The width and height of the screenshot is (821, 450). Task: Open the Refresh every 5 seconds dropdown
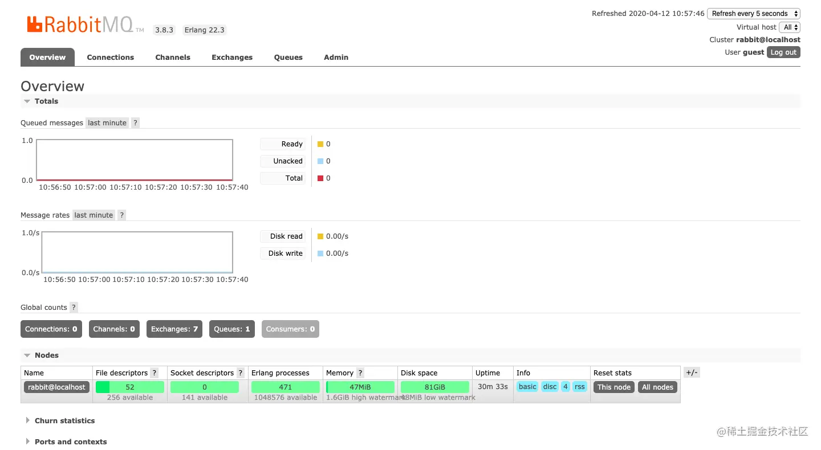pos(754,14)
